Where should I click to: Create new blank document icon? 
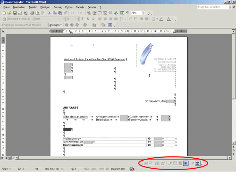pyautogui.click(x=4, y=13)
